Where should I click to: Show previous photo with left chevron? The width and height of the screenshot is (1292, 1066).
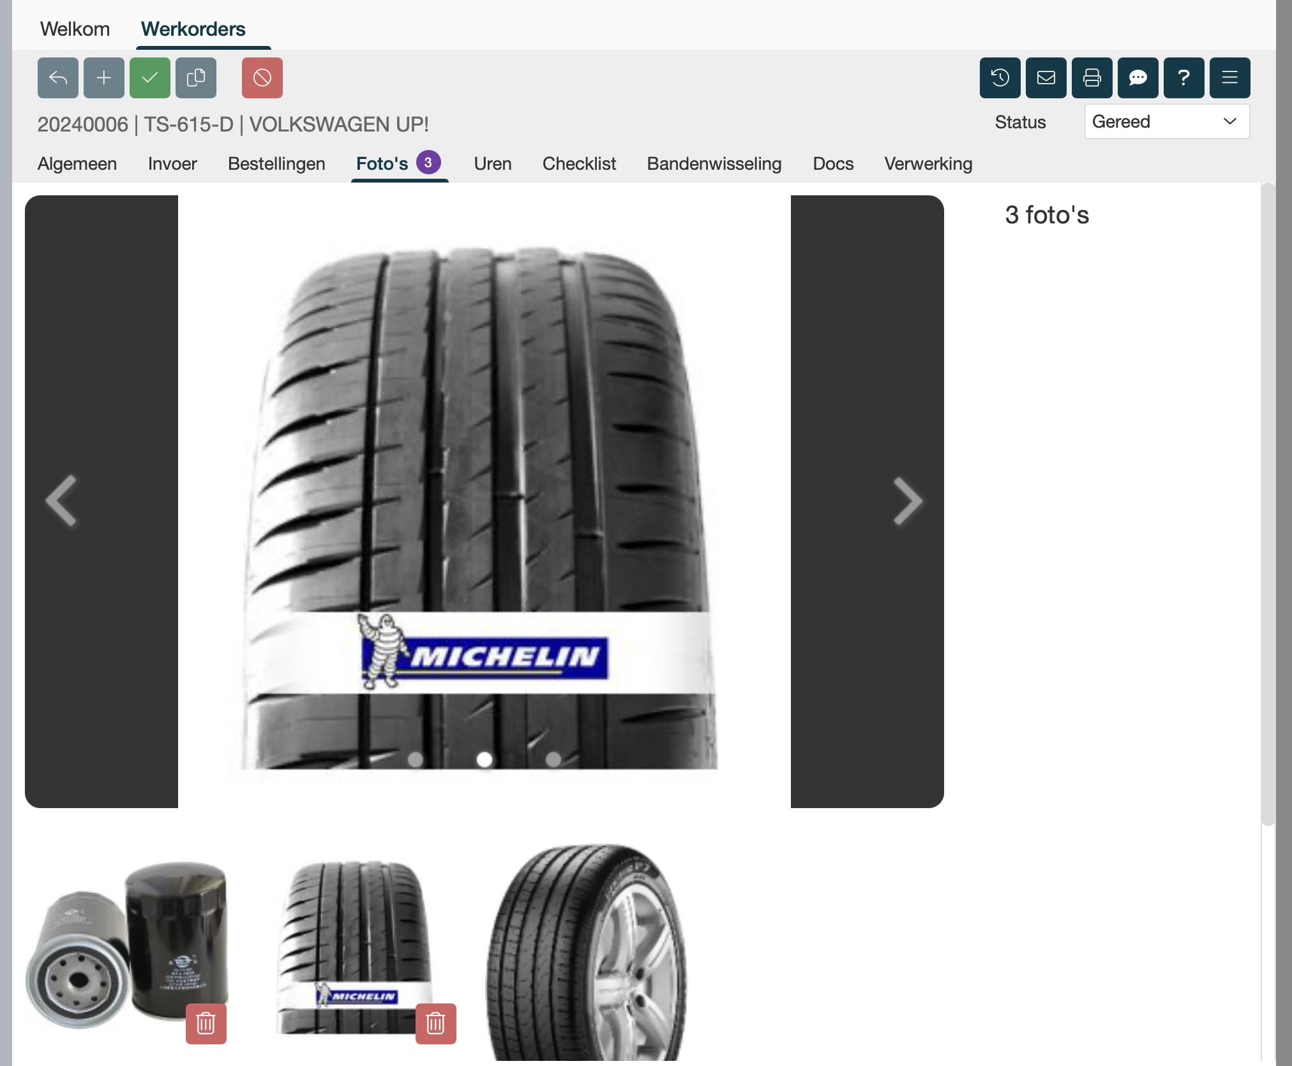tap(62, 501)
